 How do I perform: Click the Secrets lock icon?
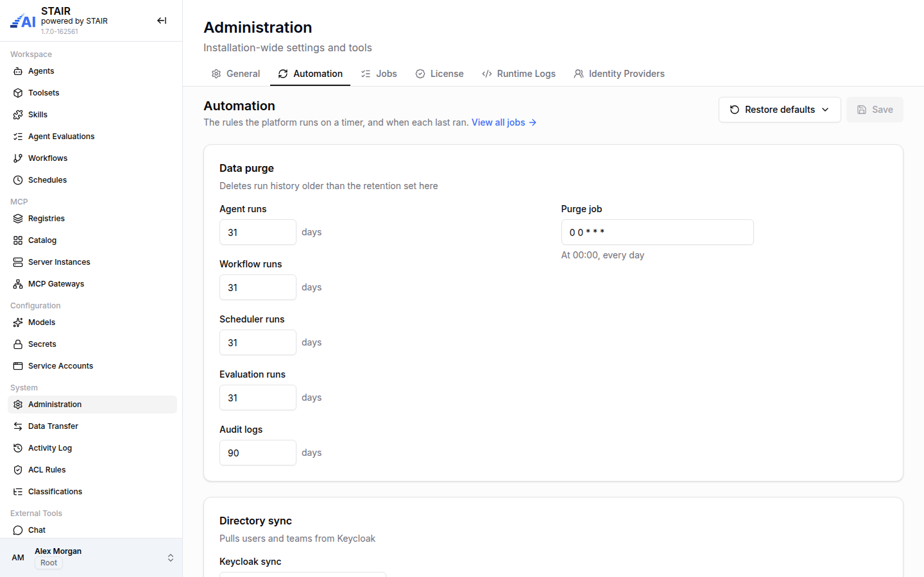click(x=18, y=344)
